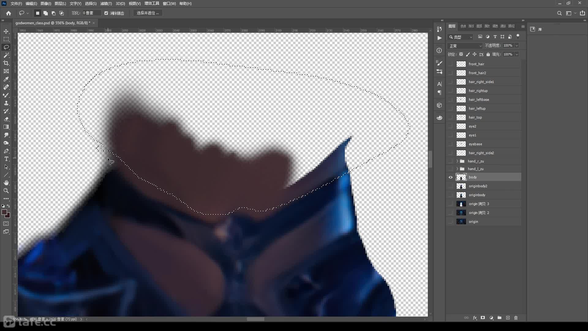Select the Path Selection tool

coord(6,167)
